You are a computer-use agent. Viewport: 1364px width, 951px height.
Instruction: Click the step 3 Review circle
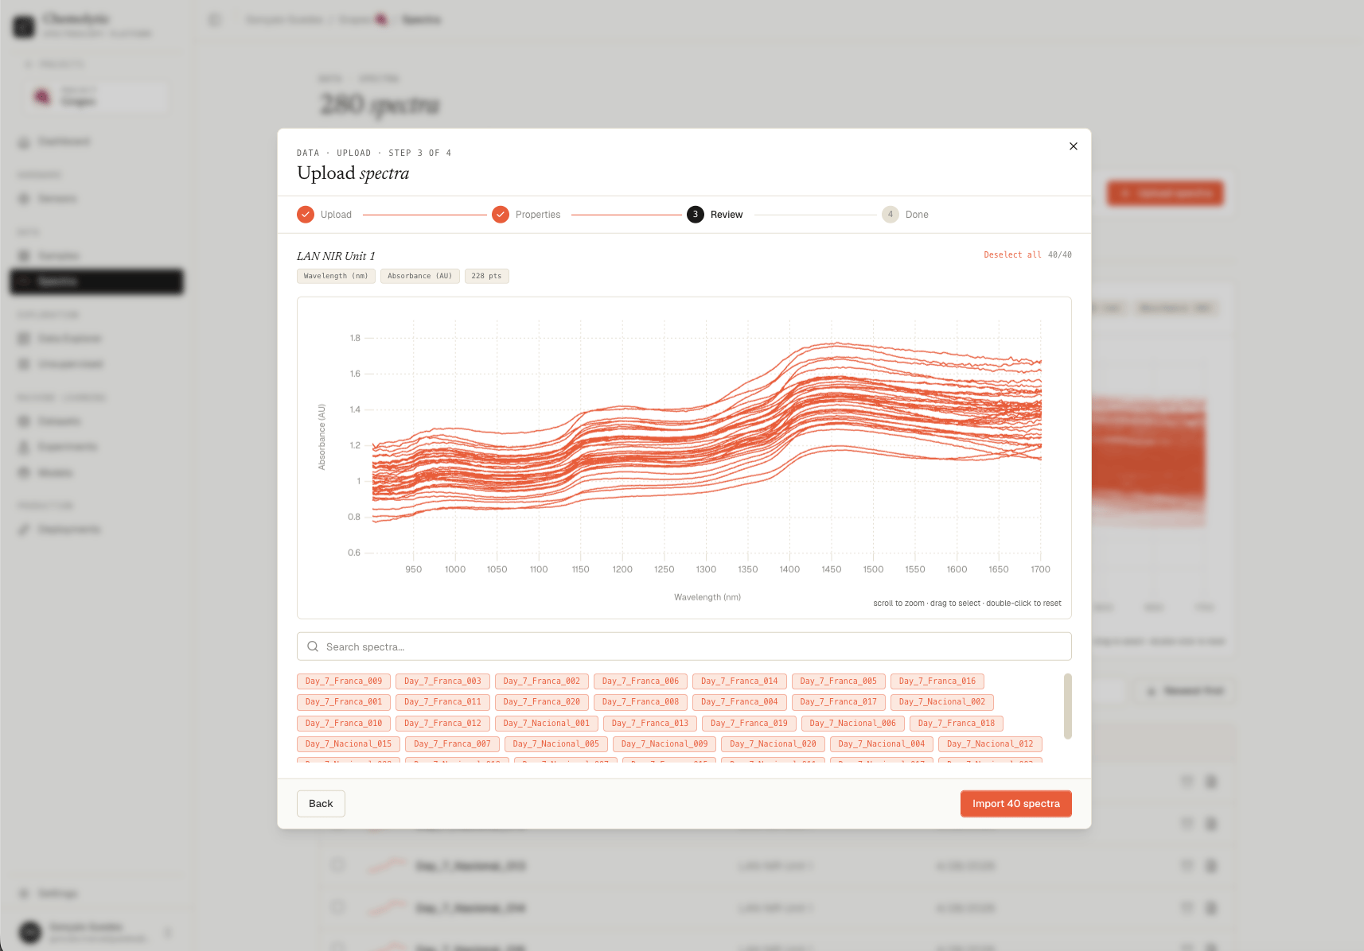[696, 215]
